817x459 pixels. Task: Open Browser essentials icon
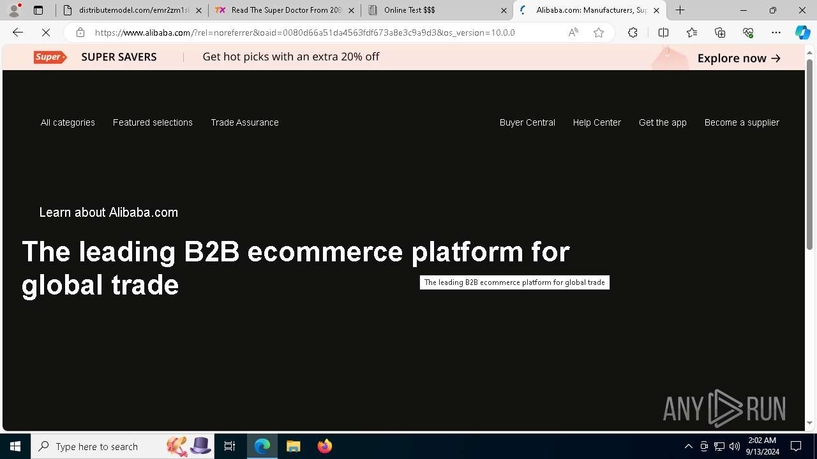[x=748, y=33]
